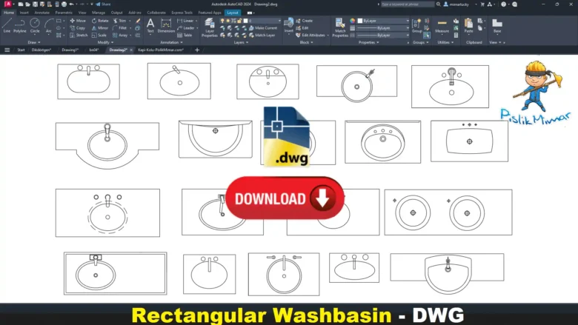Insert a Table from Annotation panel
Screen dimensions: 578x325
click(x=185, y=36)
